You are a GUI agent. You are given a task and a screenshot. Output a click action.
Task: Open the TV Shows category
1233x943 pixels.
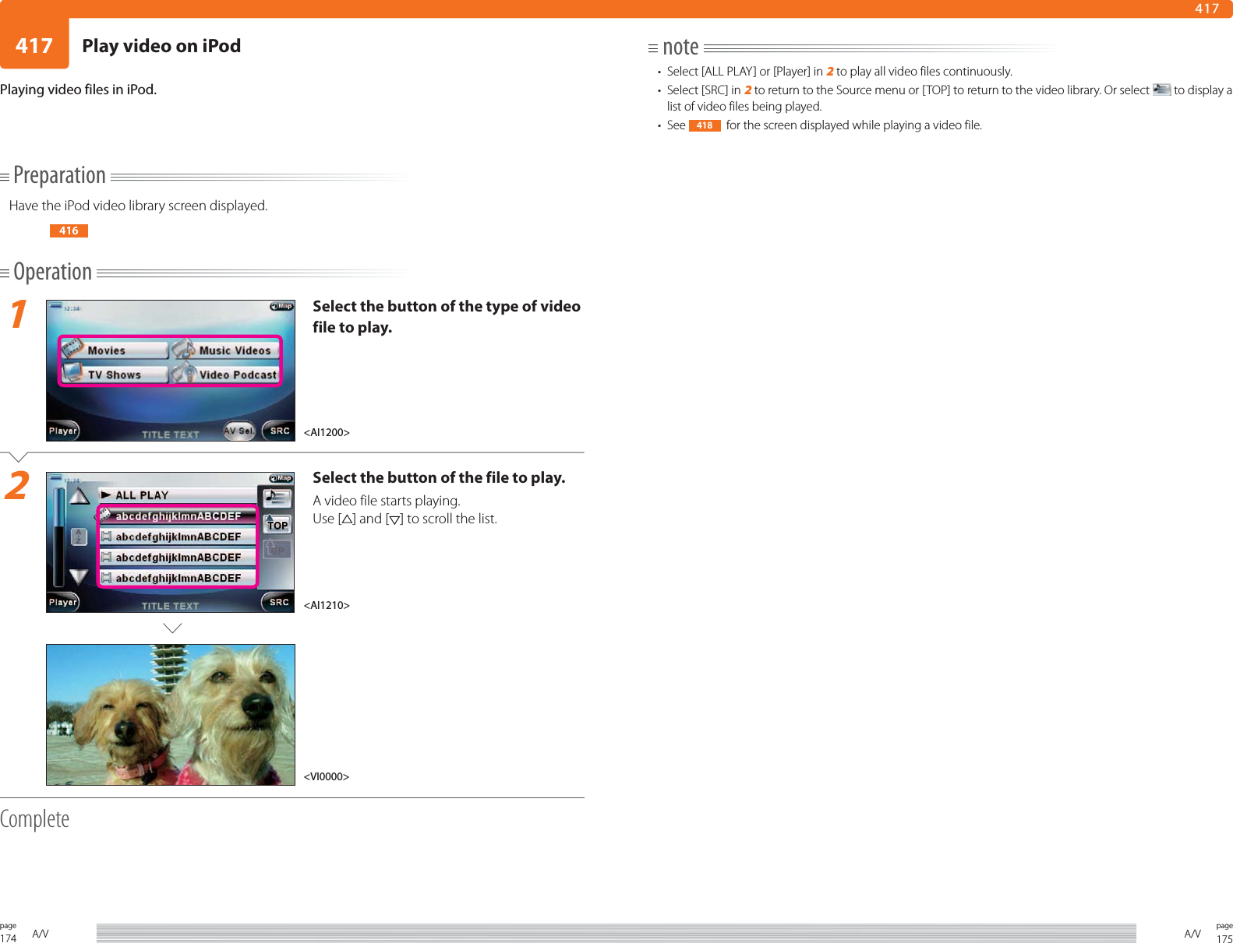[x=115, y=374]
